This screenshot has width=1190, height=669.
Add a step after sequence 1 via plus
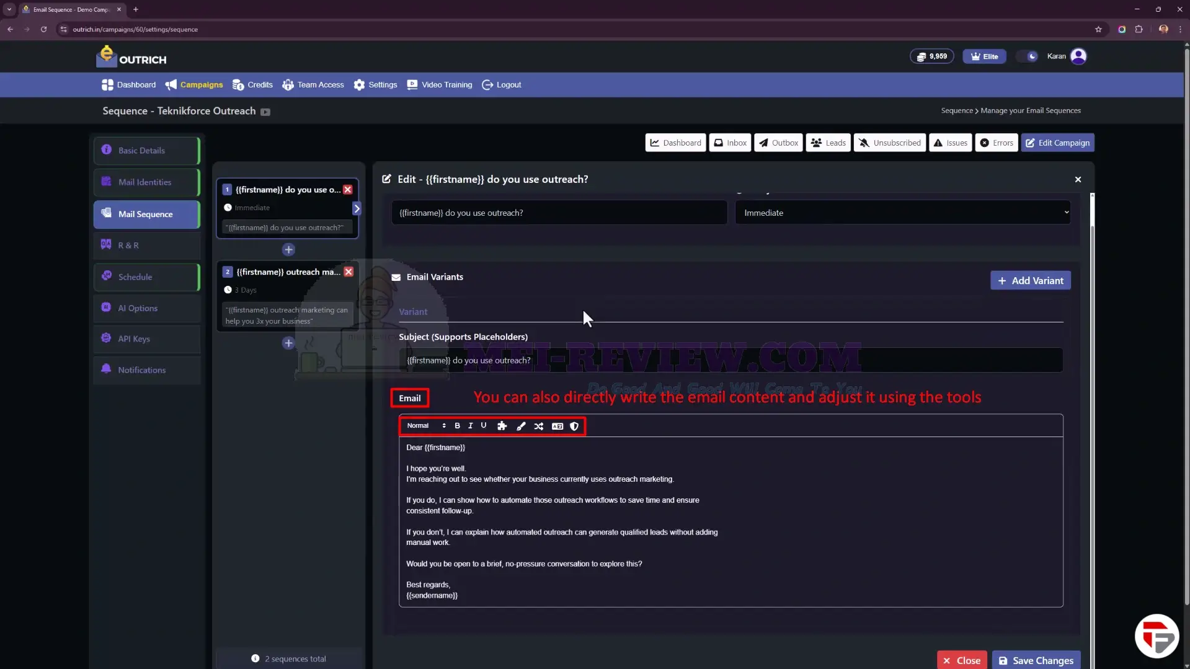pos(288,249)
